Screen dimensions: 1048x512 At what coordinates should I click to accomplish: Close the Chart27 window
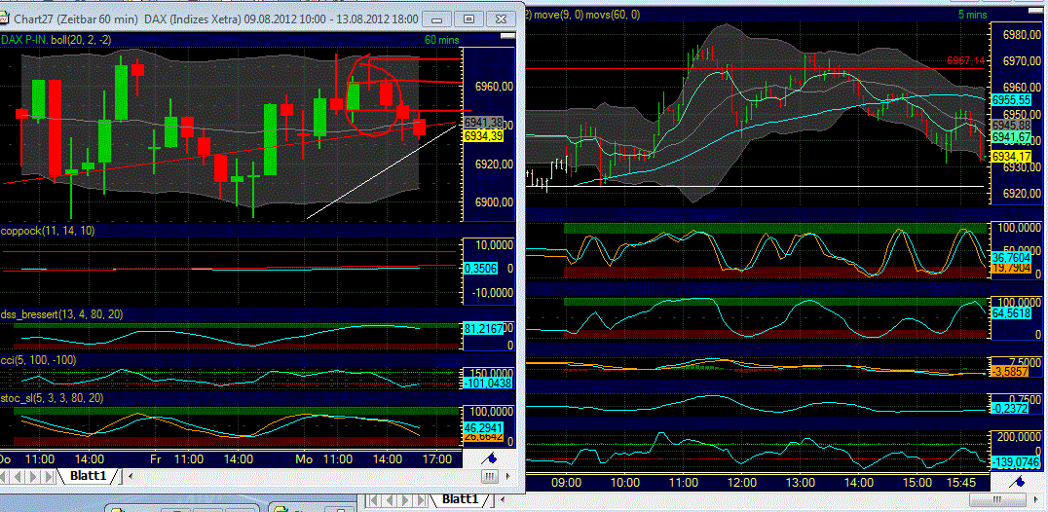[x=502, y=19]
